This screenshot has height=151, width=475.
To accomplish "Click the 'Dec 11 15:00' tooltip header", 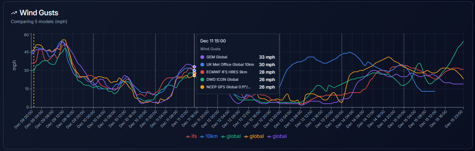I will coord(213,41).
